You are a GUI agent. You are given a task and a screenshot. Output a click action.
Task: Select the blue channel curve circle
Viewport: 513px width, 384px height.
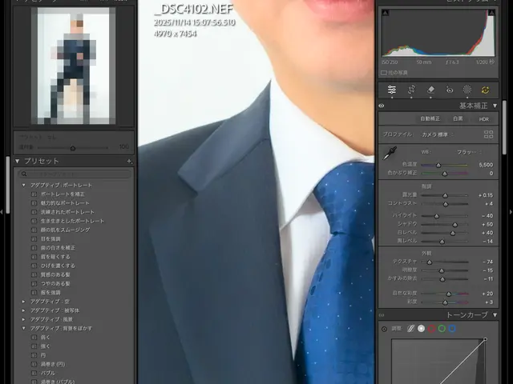click(452, 329)
